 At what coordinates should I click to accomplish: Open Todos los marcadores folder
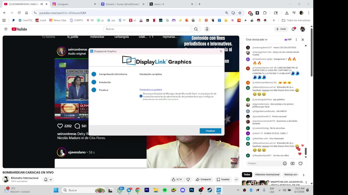[296, 20]
